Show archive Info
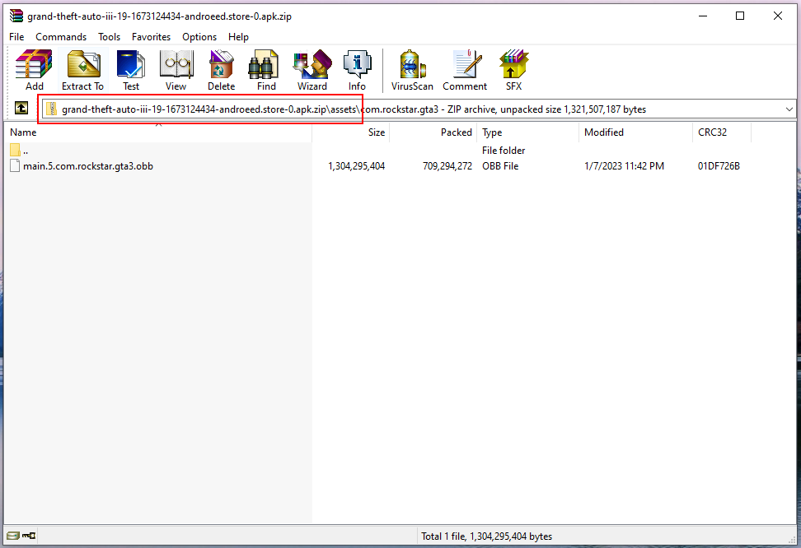Image resolution: width=801 pixels, height=548 pixels. click(x=357, y=71)
